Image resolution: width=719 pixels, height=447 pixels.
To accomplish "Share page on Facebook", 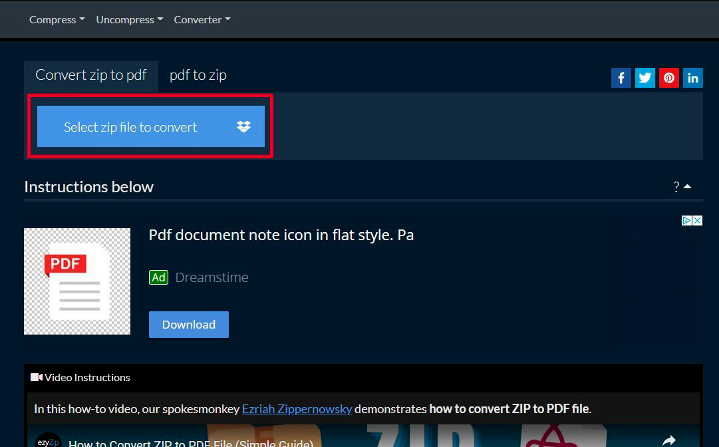I will (621, 78).
